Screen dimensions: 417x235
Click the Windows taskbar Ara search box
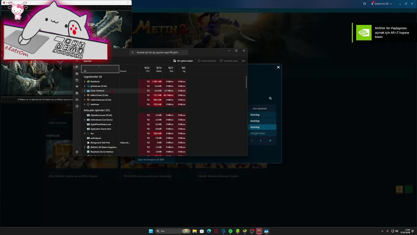[x=173, y=231]
